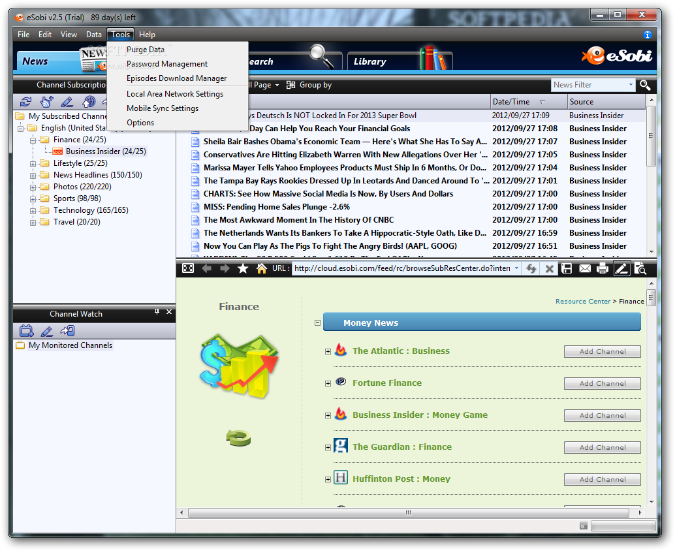Expand Huffinton Post : Money entry
The height and width of the screenshot is (551, 675).
point(328,480)
